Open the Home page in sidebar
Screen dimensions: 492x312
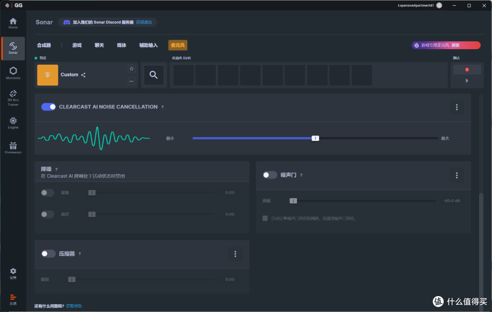(x=13, y=23)
